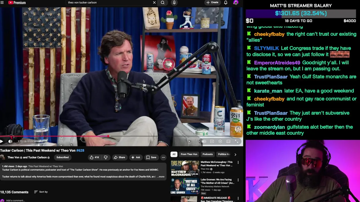Clear the search box with the X icon
The image size is (360, 202).
point(154,3)
